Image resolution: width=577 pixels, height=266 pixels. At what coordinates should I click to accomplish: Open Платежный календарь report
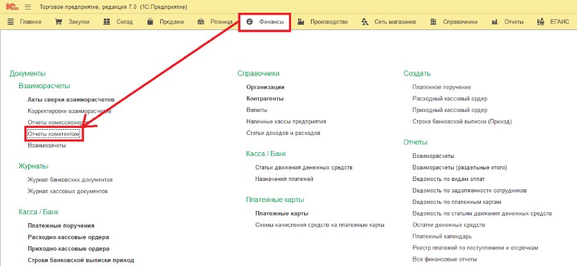[442, 237]
